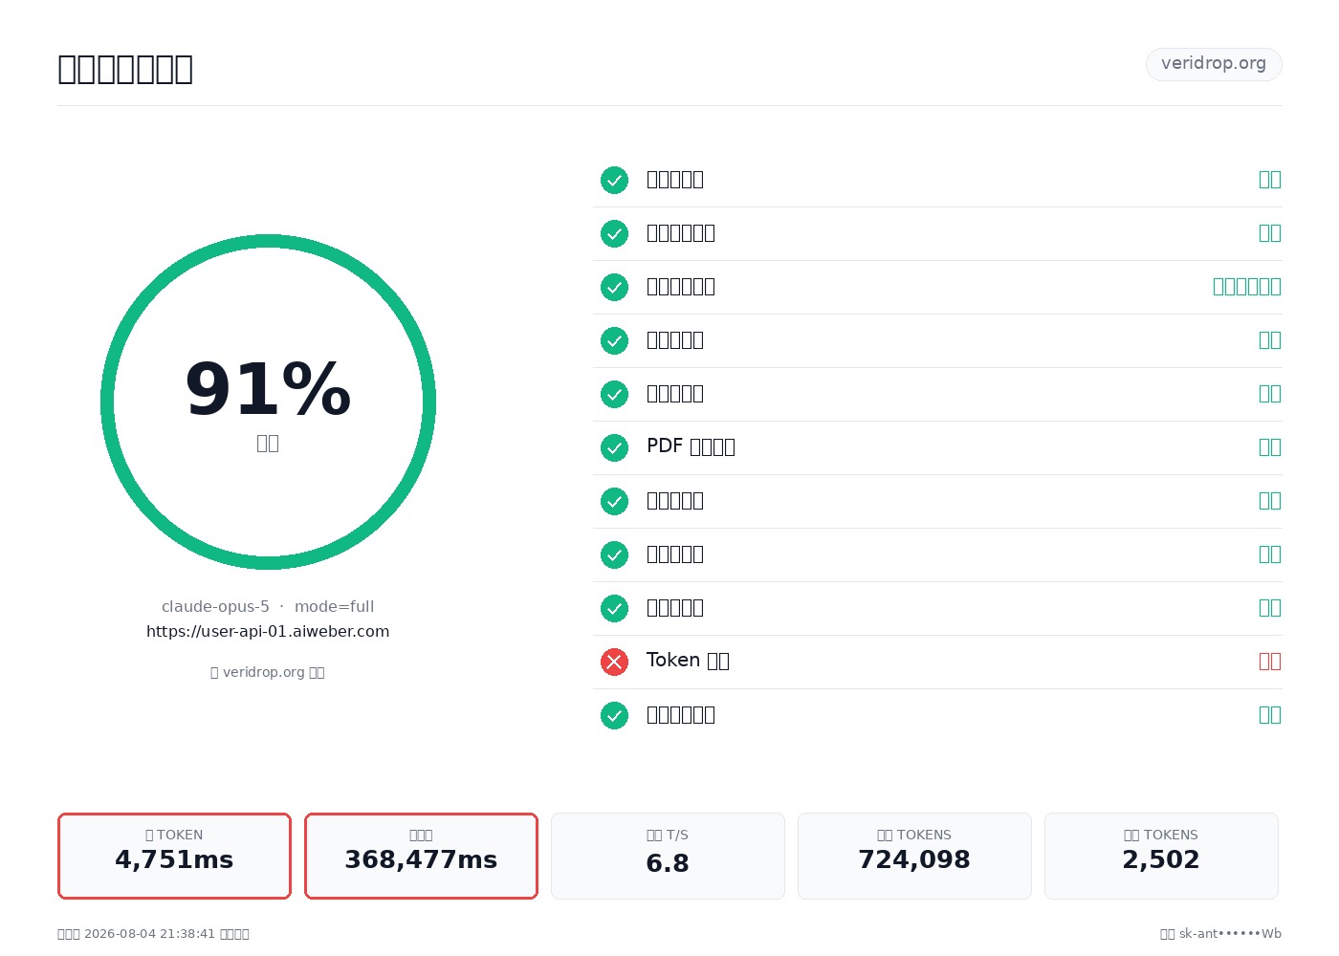Screen dimensions: 1339x956
Task: Click the green check directly above the Token row
Action: pyautogui.click(x=614, y=608)
